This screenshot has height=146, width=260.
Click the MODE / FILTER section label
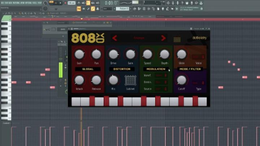click(x=190, y=69)
